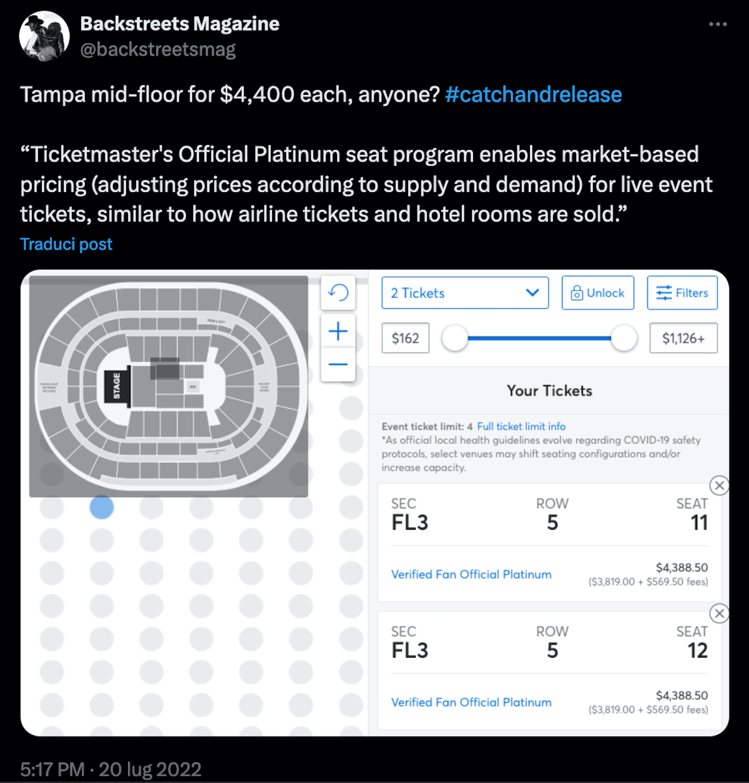Click the Unlock button with lock icon
Screen dimensions: 749x783
tap(597, 293)
